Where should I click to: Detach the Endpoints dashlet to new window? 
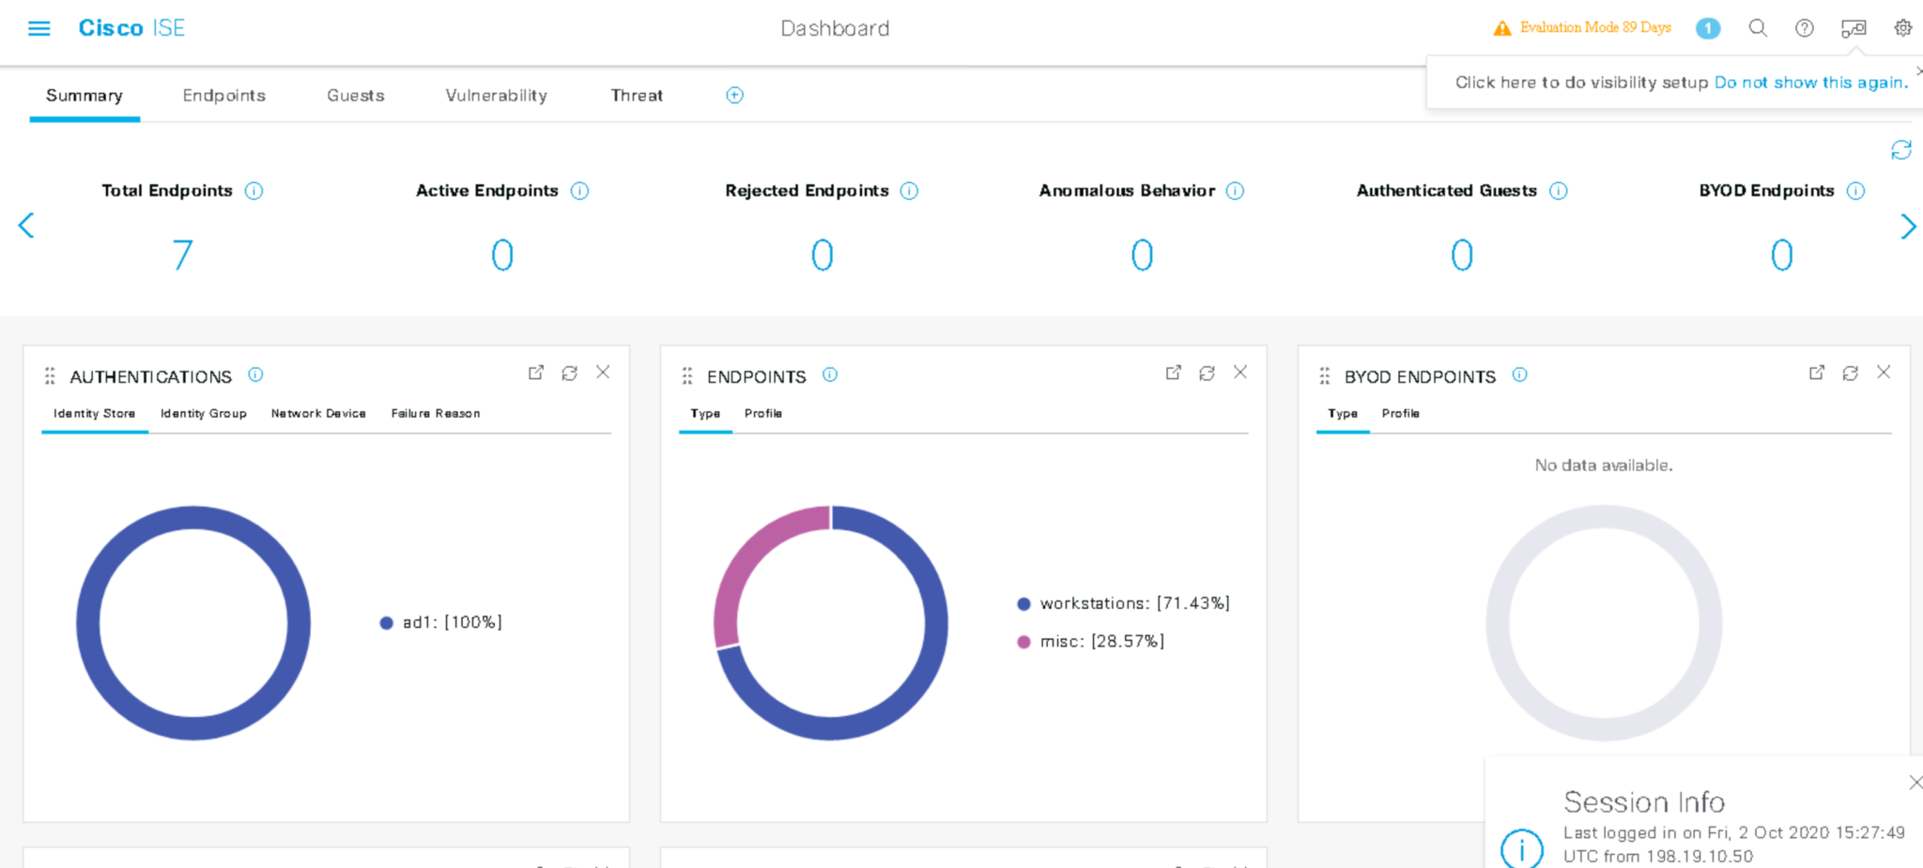tap(1173, 373)
